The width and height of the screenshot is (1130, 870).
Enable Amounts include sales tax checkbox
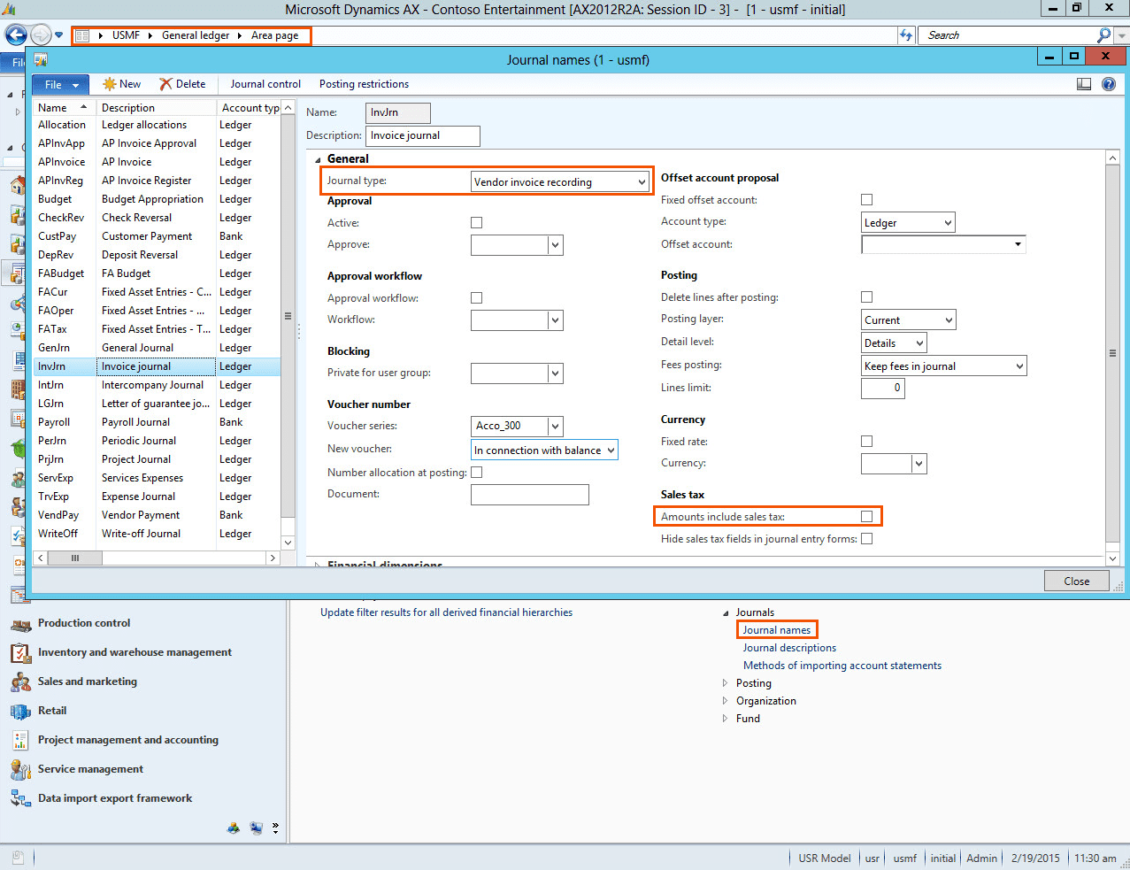point(866,516)
